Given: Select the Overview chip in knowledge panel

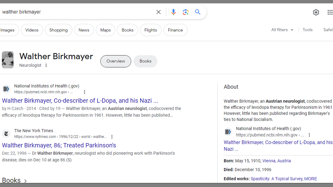Looking at the screenshot, I should pos(116,61).
